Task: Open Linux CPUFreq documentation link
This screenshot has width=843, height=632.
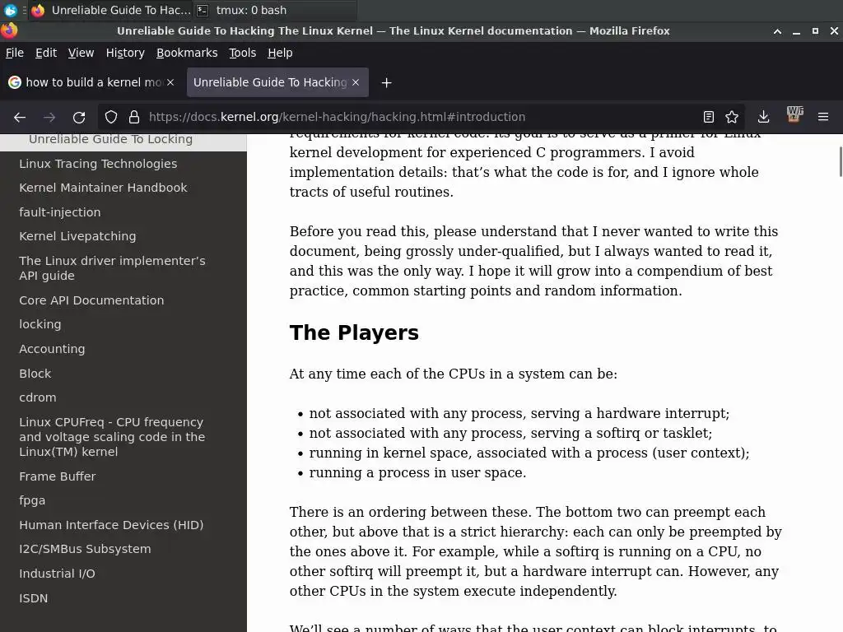Action: (x=112, y=437)
